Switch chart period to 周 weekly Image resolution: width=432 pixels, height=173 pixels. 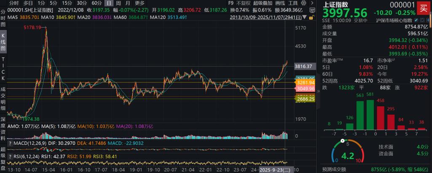pyautogui.click(x=118, y=3)
